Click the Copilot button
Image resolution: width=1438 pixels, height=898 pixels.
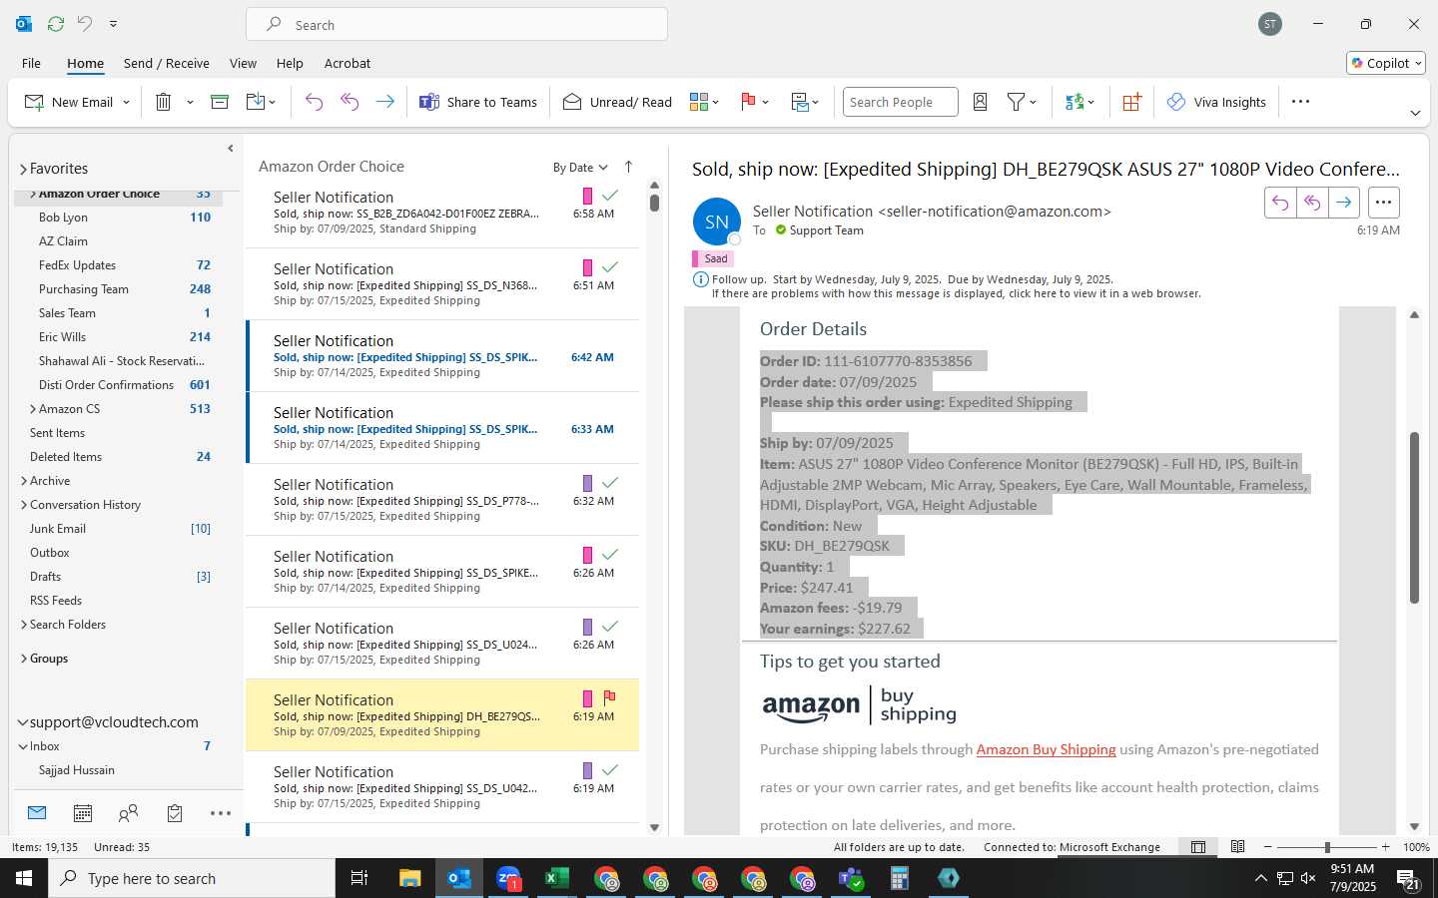1386,63
